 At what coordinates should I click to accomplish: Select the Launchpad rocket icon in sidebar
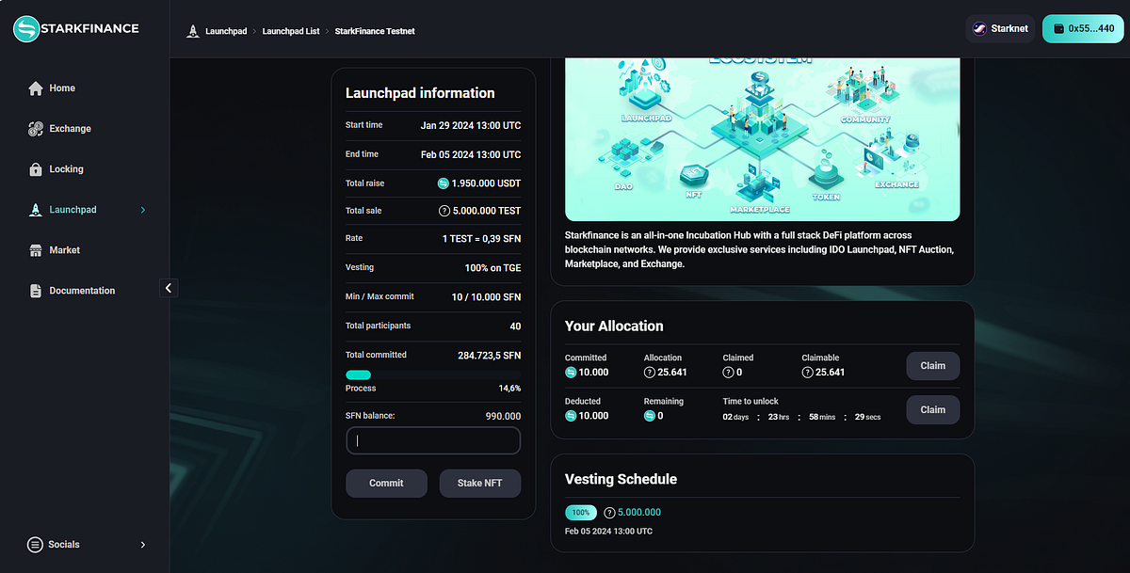[x=37, y=209]
